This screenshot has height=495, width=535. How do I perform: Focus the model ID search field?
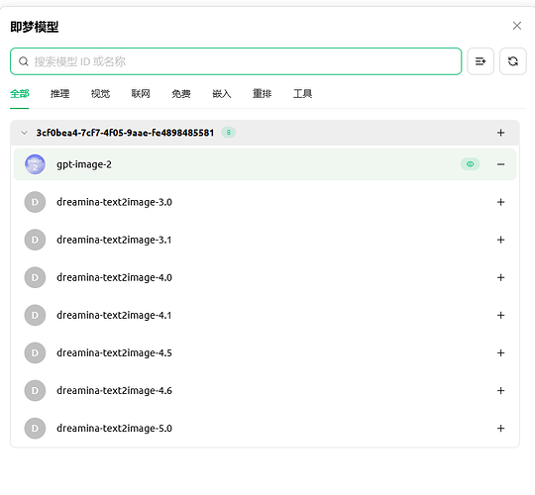click(236, 61)
